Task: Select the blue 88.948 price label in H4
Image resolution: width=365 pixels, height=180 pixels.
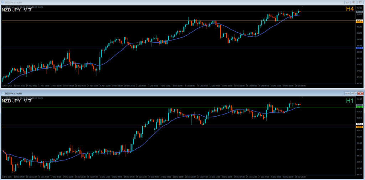Action: (x=359, y=48)
